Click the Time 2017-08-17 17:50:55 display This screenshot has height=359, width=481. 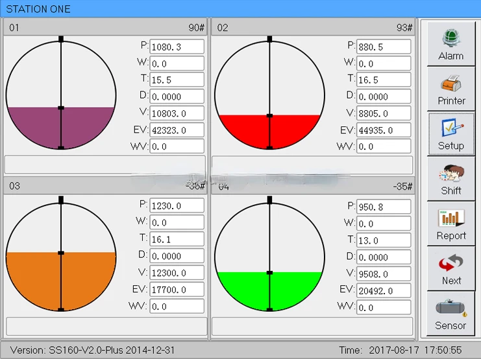point(401,350)
